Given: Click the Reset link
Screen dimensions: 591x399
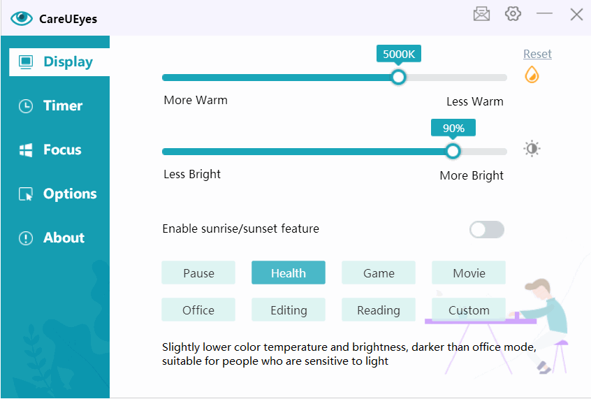Looking at the screenshot, I should (537, 54).
